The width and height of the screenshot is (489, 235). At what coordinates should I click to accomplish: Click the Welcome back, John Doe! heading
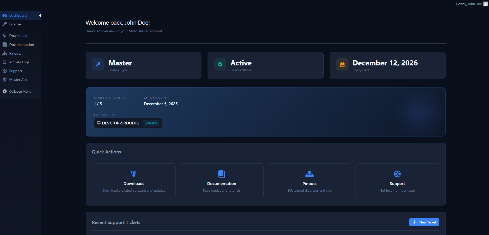click(118, 23)
